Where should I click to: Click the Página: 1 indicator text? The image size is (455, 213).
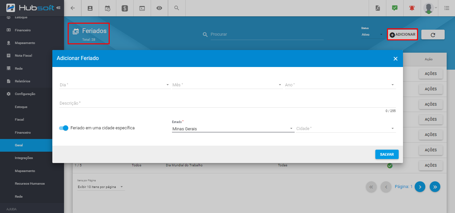pos(404,187)
